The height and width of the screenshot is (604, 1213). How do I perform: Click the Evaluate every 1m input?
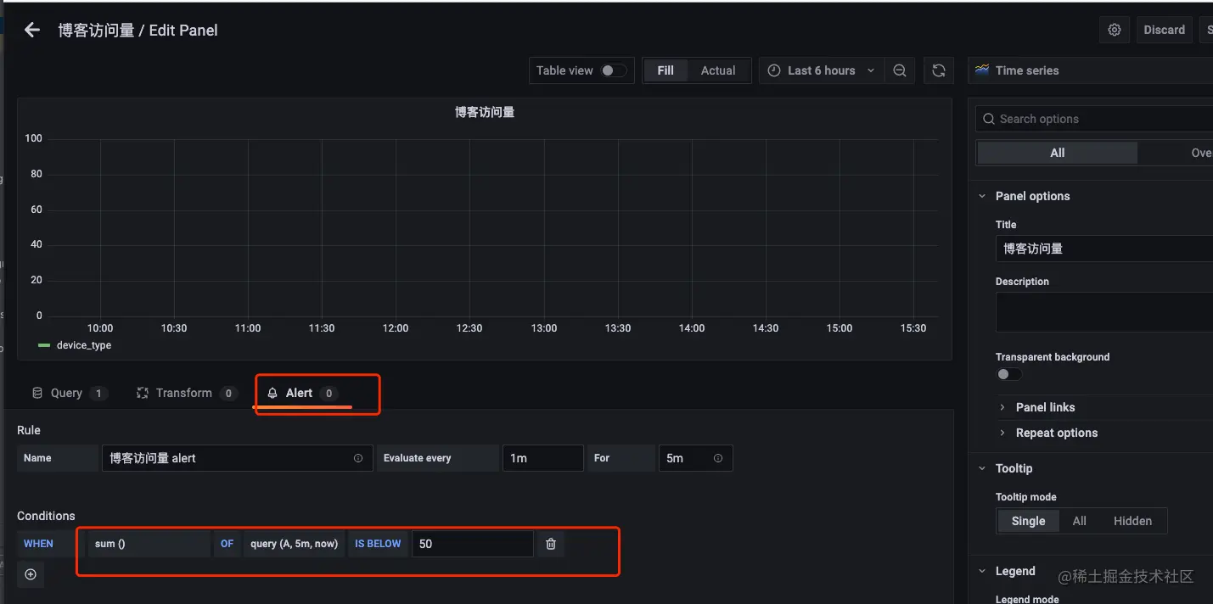pyautogui.click(x=542, y=458)
